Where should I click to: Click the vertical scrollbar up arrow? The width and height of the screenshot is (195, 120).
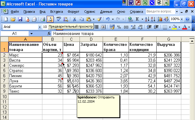192,41
